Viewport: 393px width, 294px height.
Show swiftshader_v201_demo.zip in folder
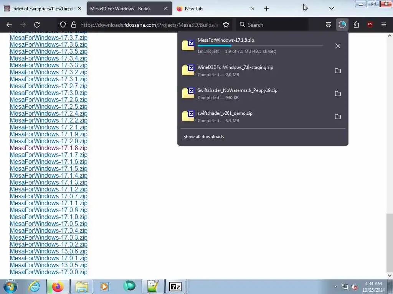click(338, 117)
